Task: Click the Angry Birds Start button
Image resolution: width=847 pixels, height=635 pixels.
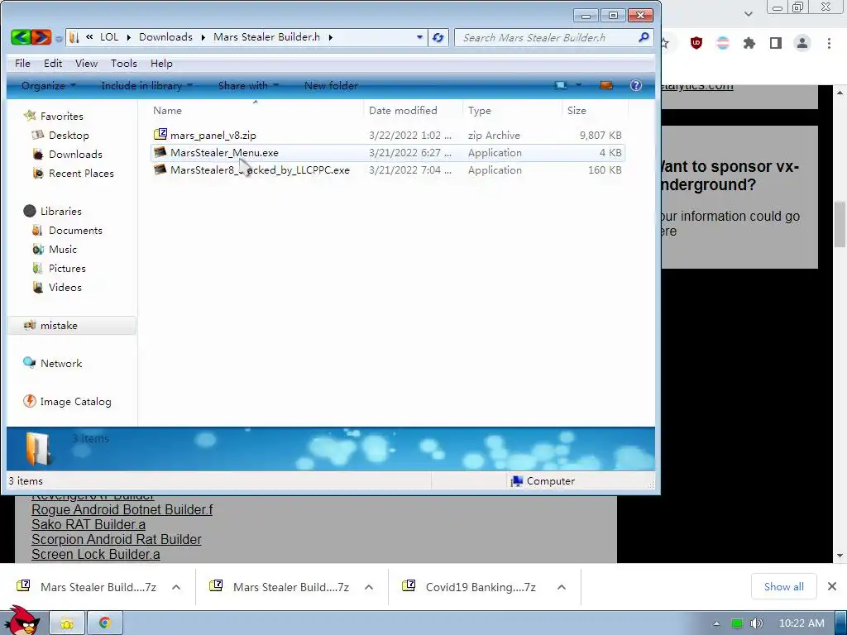Action: 22,620
